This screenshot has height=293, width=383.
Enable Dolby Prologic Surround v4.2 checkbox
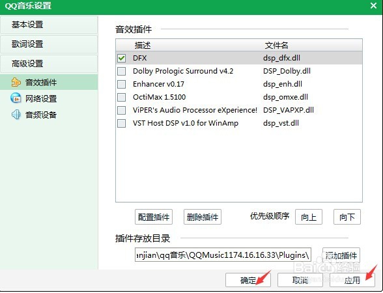(121, 71)
